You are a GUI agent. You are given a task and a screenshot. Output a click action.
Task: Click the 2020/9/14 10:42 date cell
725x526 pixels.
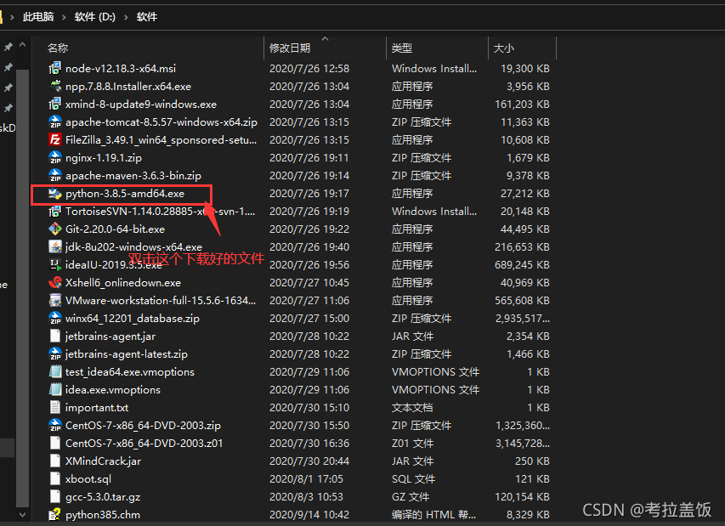point(309,515)
